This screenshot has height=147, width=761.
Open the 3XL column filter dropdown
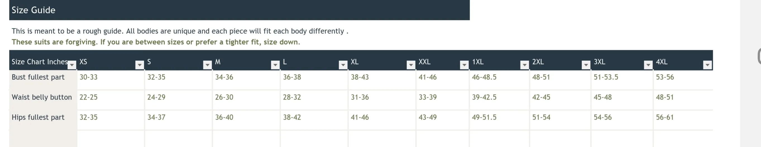coord(648,65)
